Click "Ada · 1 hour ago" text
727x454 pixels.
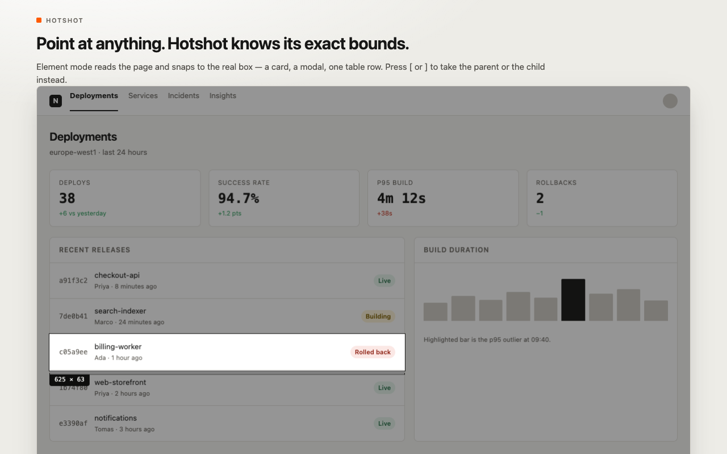click(x=118, y=358)
